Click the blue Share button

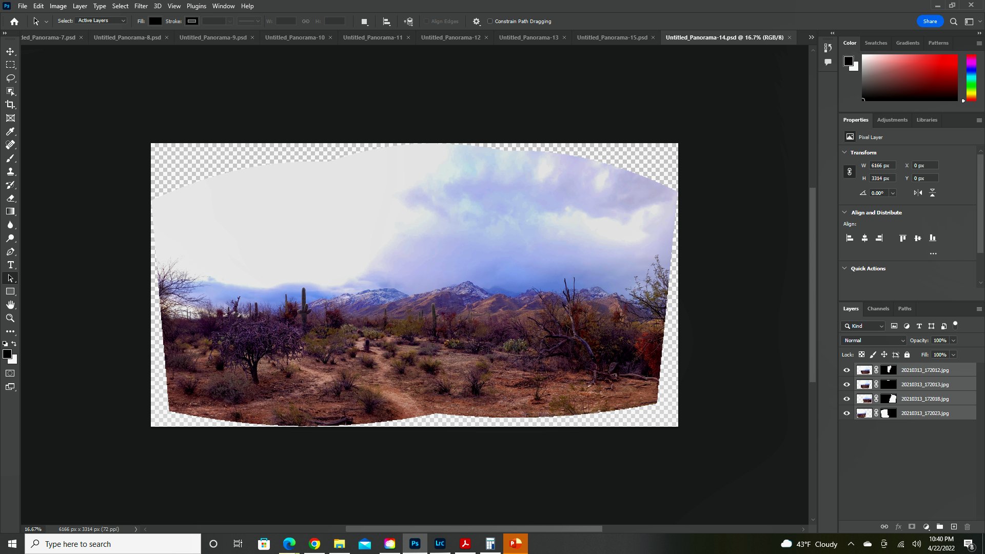(x=930, y=22)
